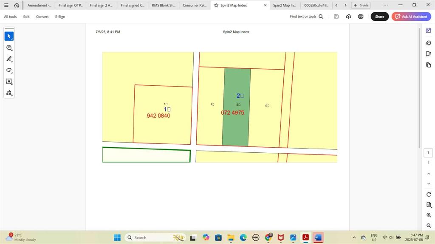Screen dimensions: 435x244
Task: Pick the freehand draw tool
Action: [x=9, y=70]
